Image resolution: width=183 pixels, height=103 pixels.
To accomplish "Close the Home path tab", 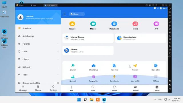I will [82, 14].
